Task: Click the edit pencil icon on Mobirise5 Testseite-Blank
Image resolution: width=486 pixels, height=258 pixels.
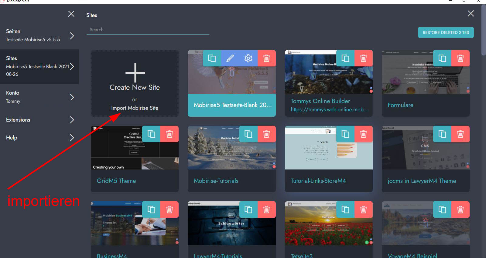Action: tap(230, 58)
